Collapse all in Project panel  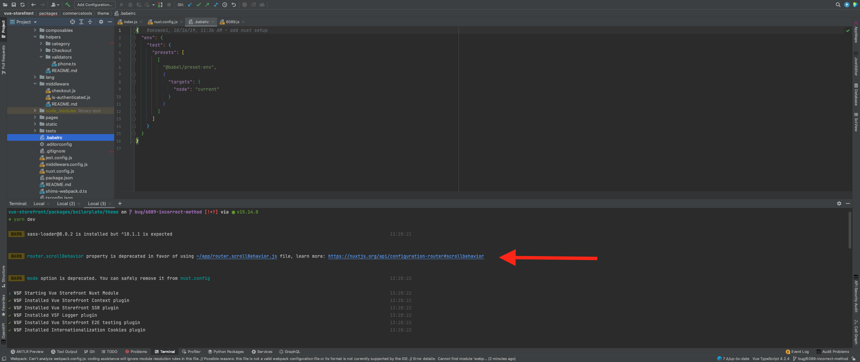90,22
